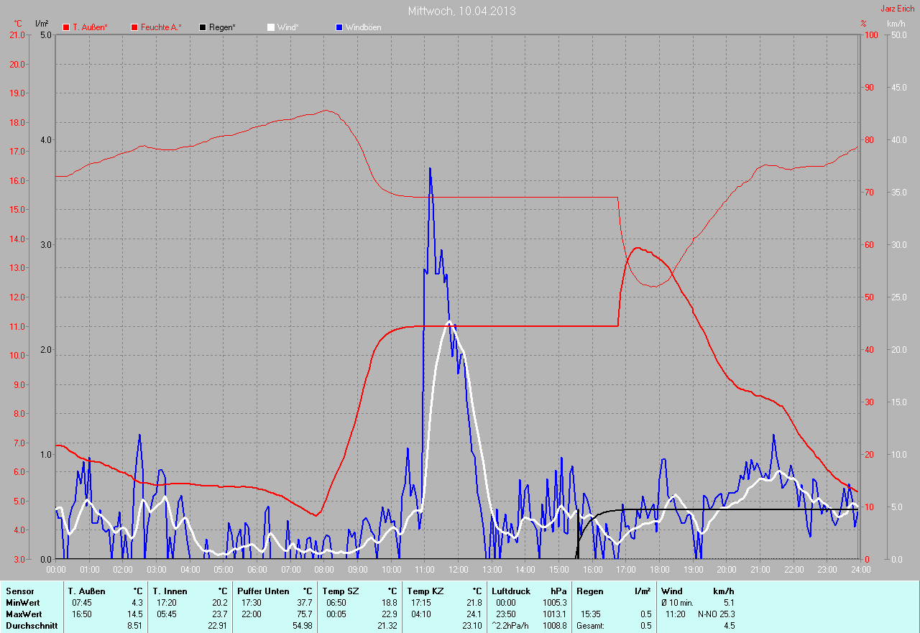
Task: Click the black Regen legend swatch
Action: click(x=203, y=27)
